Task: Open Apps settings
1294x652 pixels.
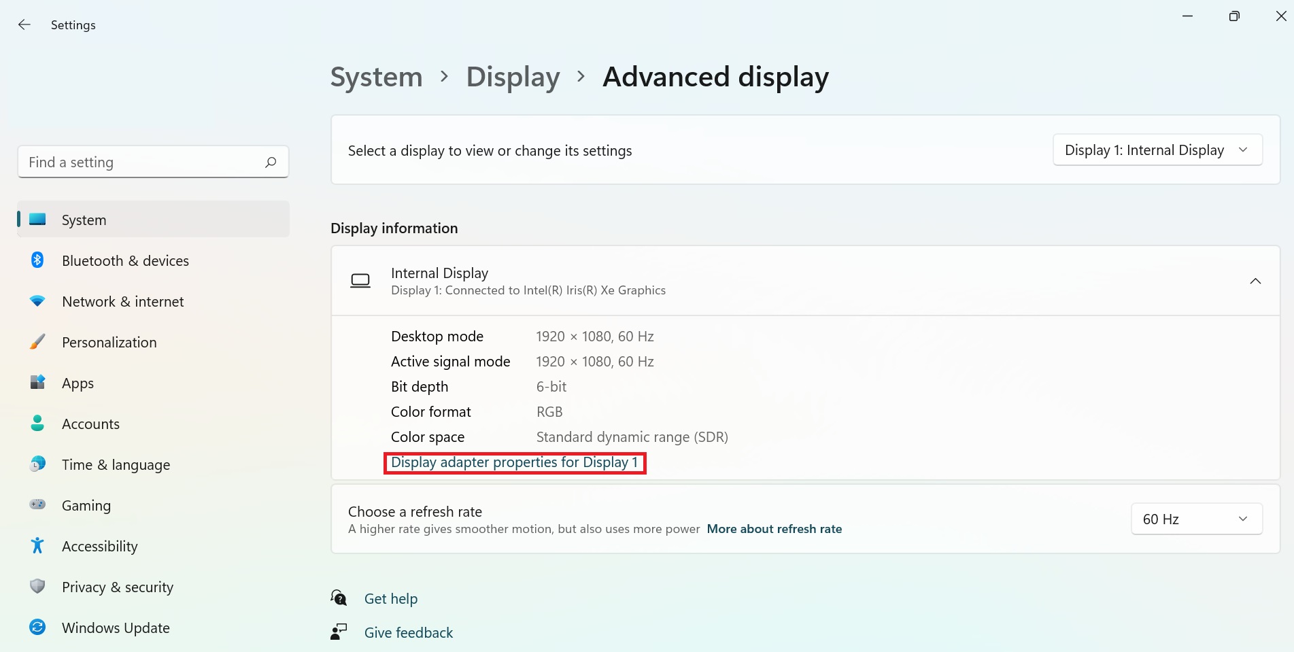Action: click(78, 383)
